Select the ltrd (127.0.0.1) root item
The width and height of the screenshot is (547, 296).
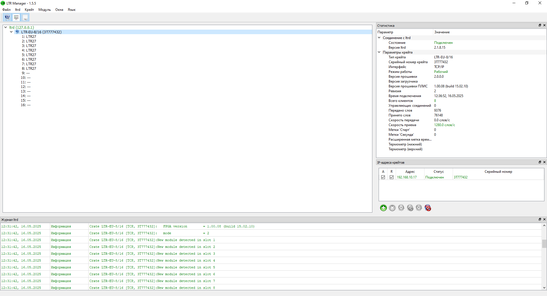click(x=22, y=27)
